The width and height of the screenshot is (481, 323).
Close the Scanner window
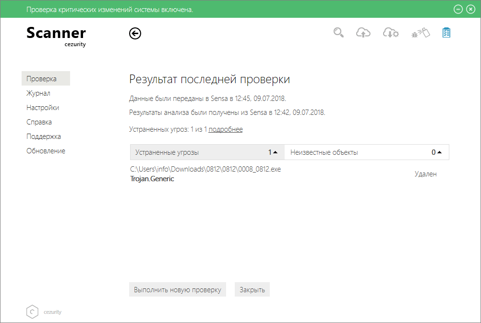pyautogui.click(x=470, y=9)
